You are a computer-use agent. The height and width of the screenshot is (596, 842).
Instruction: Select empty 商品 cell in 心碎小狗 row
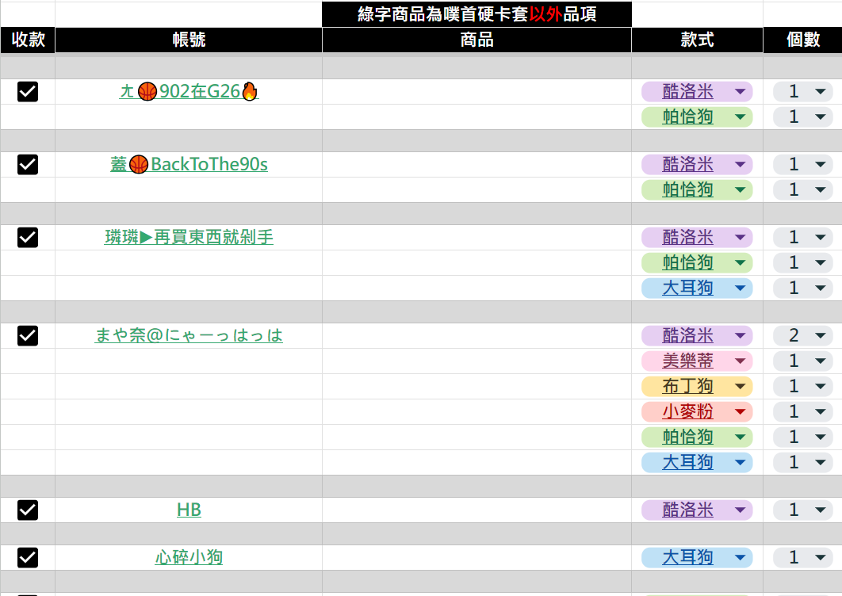(476, 557)
